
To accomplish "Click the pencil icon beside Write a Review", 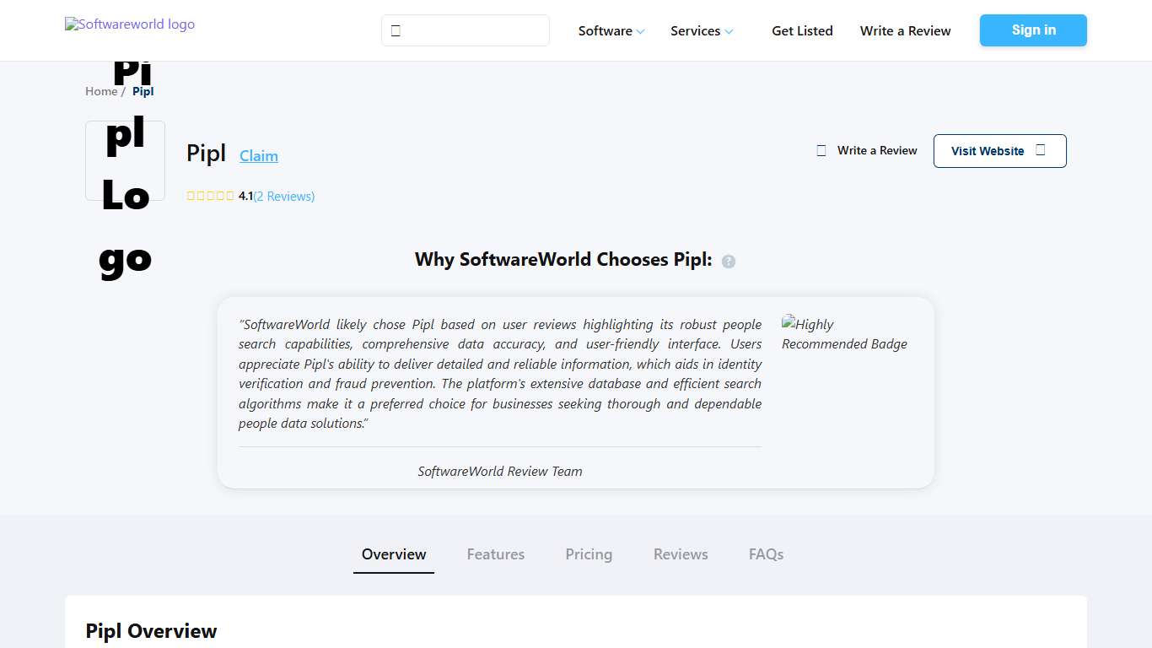I will point(821,149).
